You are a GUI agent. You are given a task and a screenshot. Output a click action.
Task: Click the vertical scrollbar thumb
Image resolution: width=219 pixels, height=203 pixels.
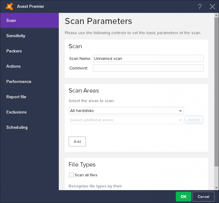pos(216,92)
